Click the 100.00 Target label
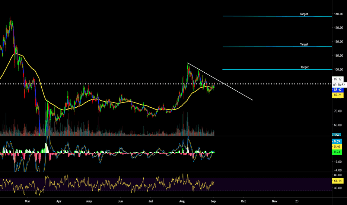 (305, 67)
